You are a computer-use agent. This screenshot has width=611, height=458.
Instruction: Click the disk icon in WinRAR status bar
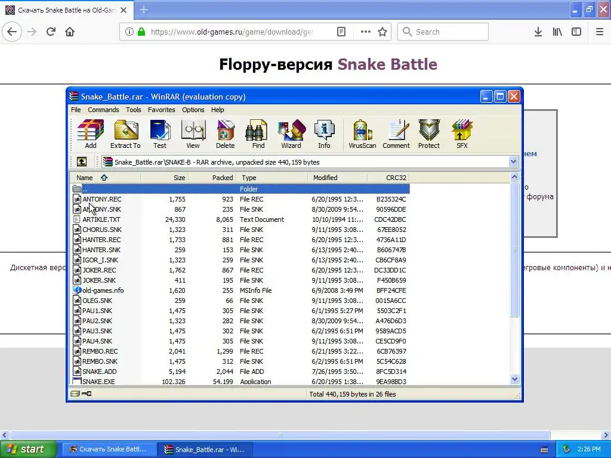pyautogui.click(x=75, y=394)
